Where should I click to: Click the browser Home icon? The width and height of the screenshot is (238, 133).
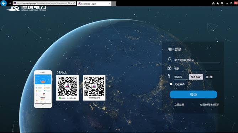tap(213, 3)
